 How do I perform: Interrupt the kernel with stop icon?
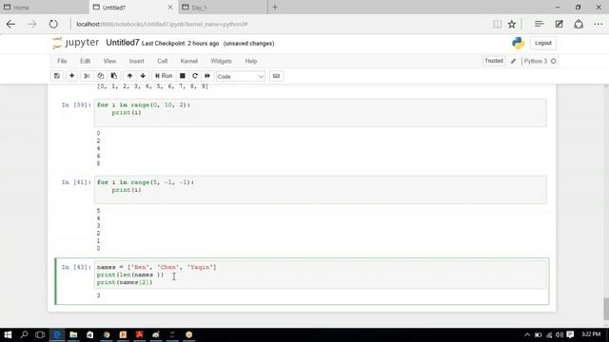point(182,76)
